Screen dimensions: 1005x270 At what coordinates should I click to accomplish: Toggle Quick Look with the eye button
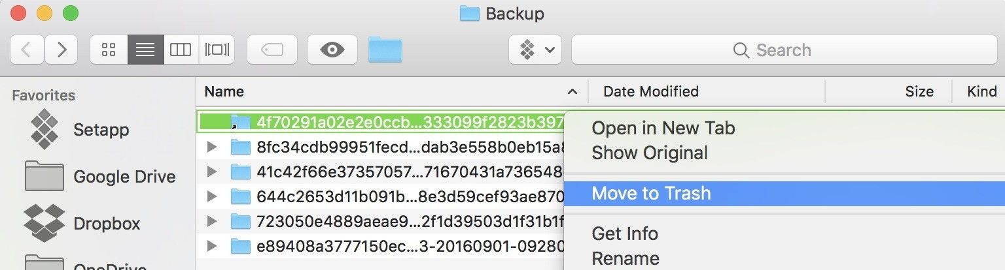click(x=332, y=50)
